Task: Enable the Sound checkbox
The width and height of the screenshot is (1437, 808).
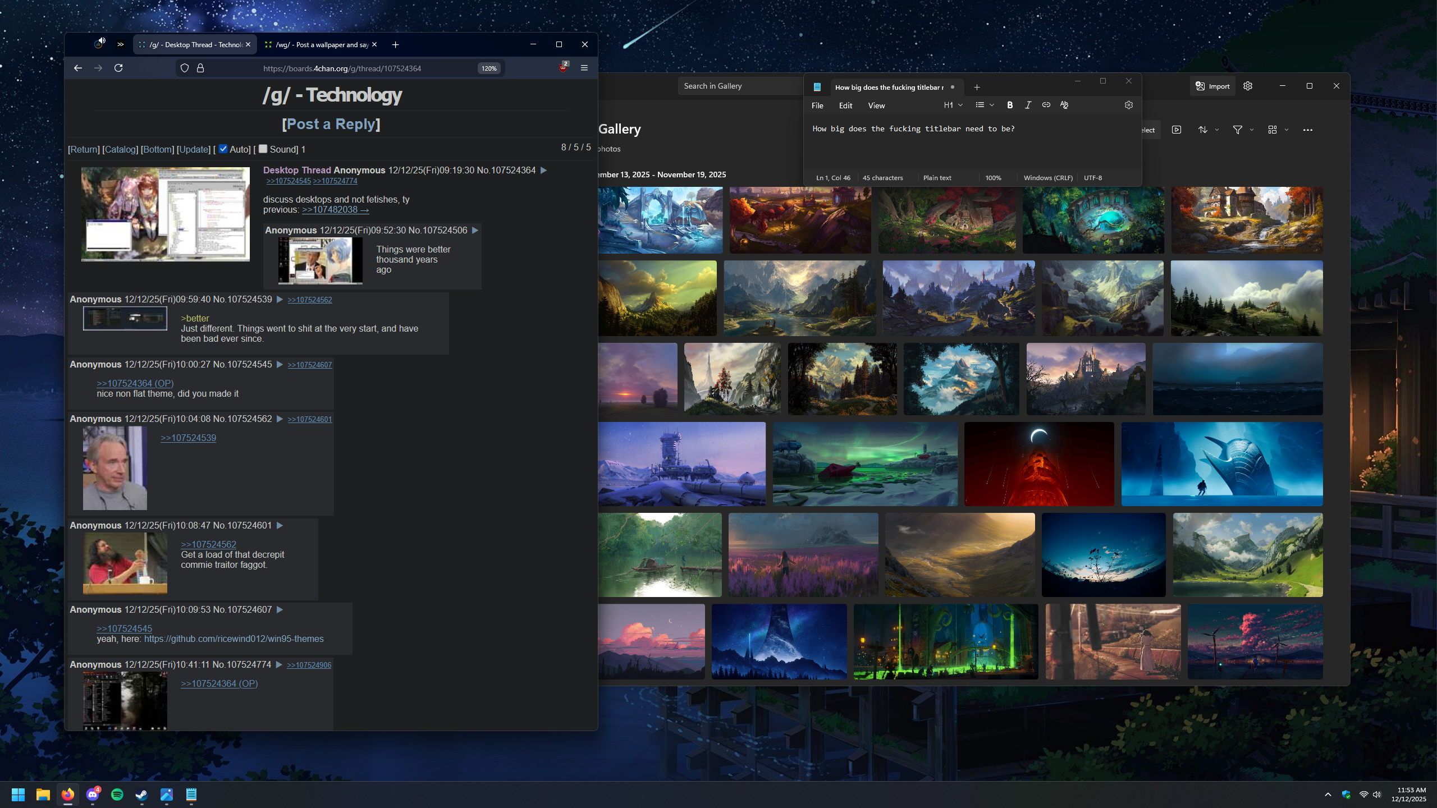Action: click(x=263, y=149)
